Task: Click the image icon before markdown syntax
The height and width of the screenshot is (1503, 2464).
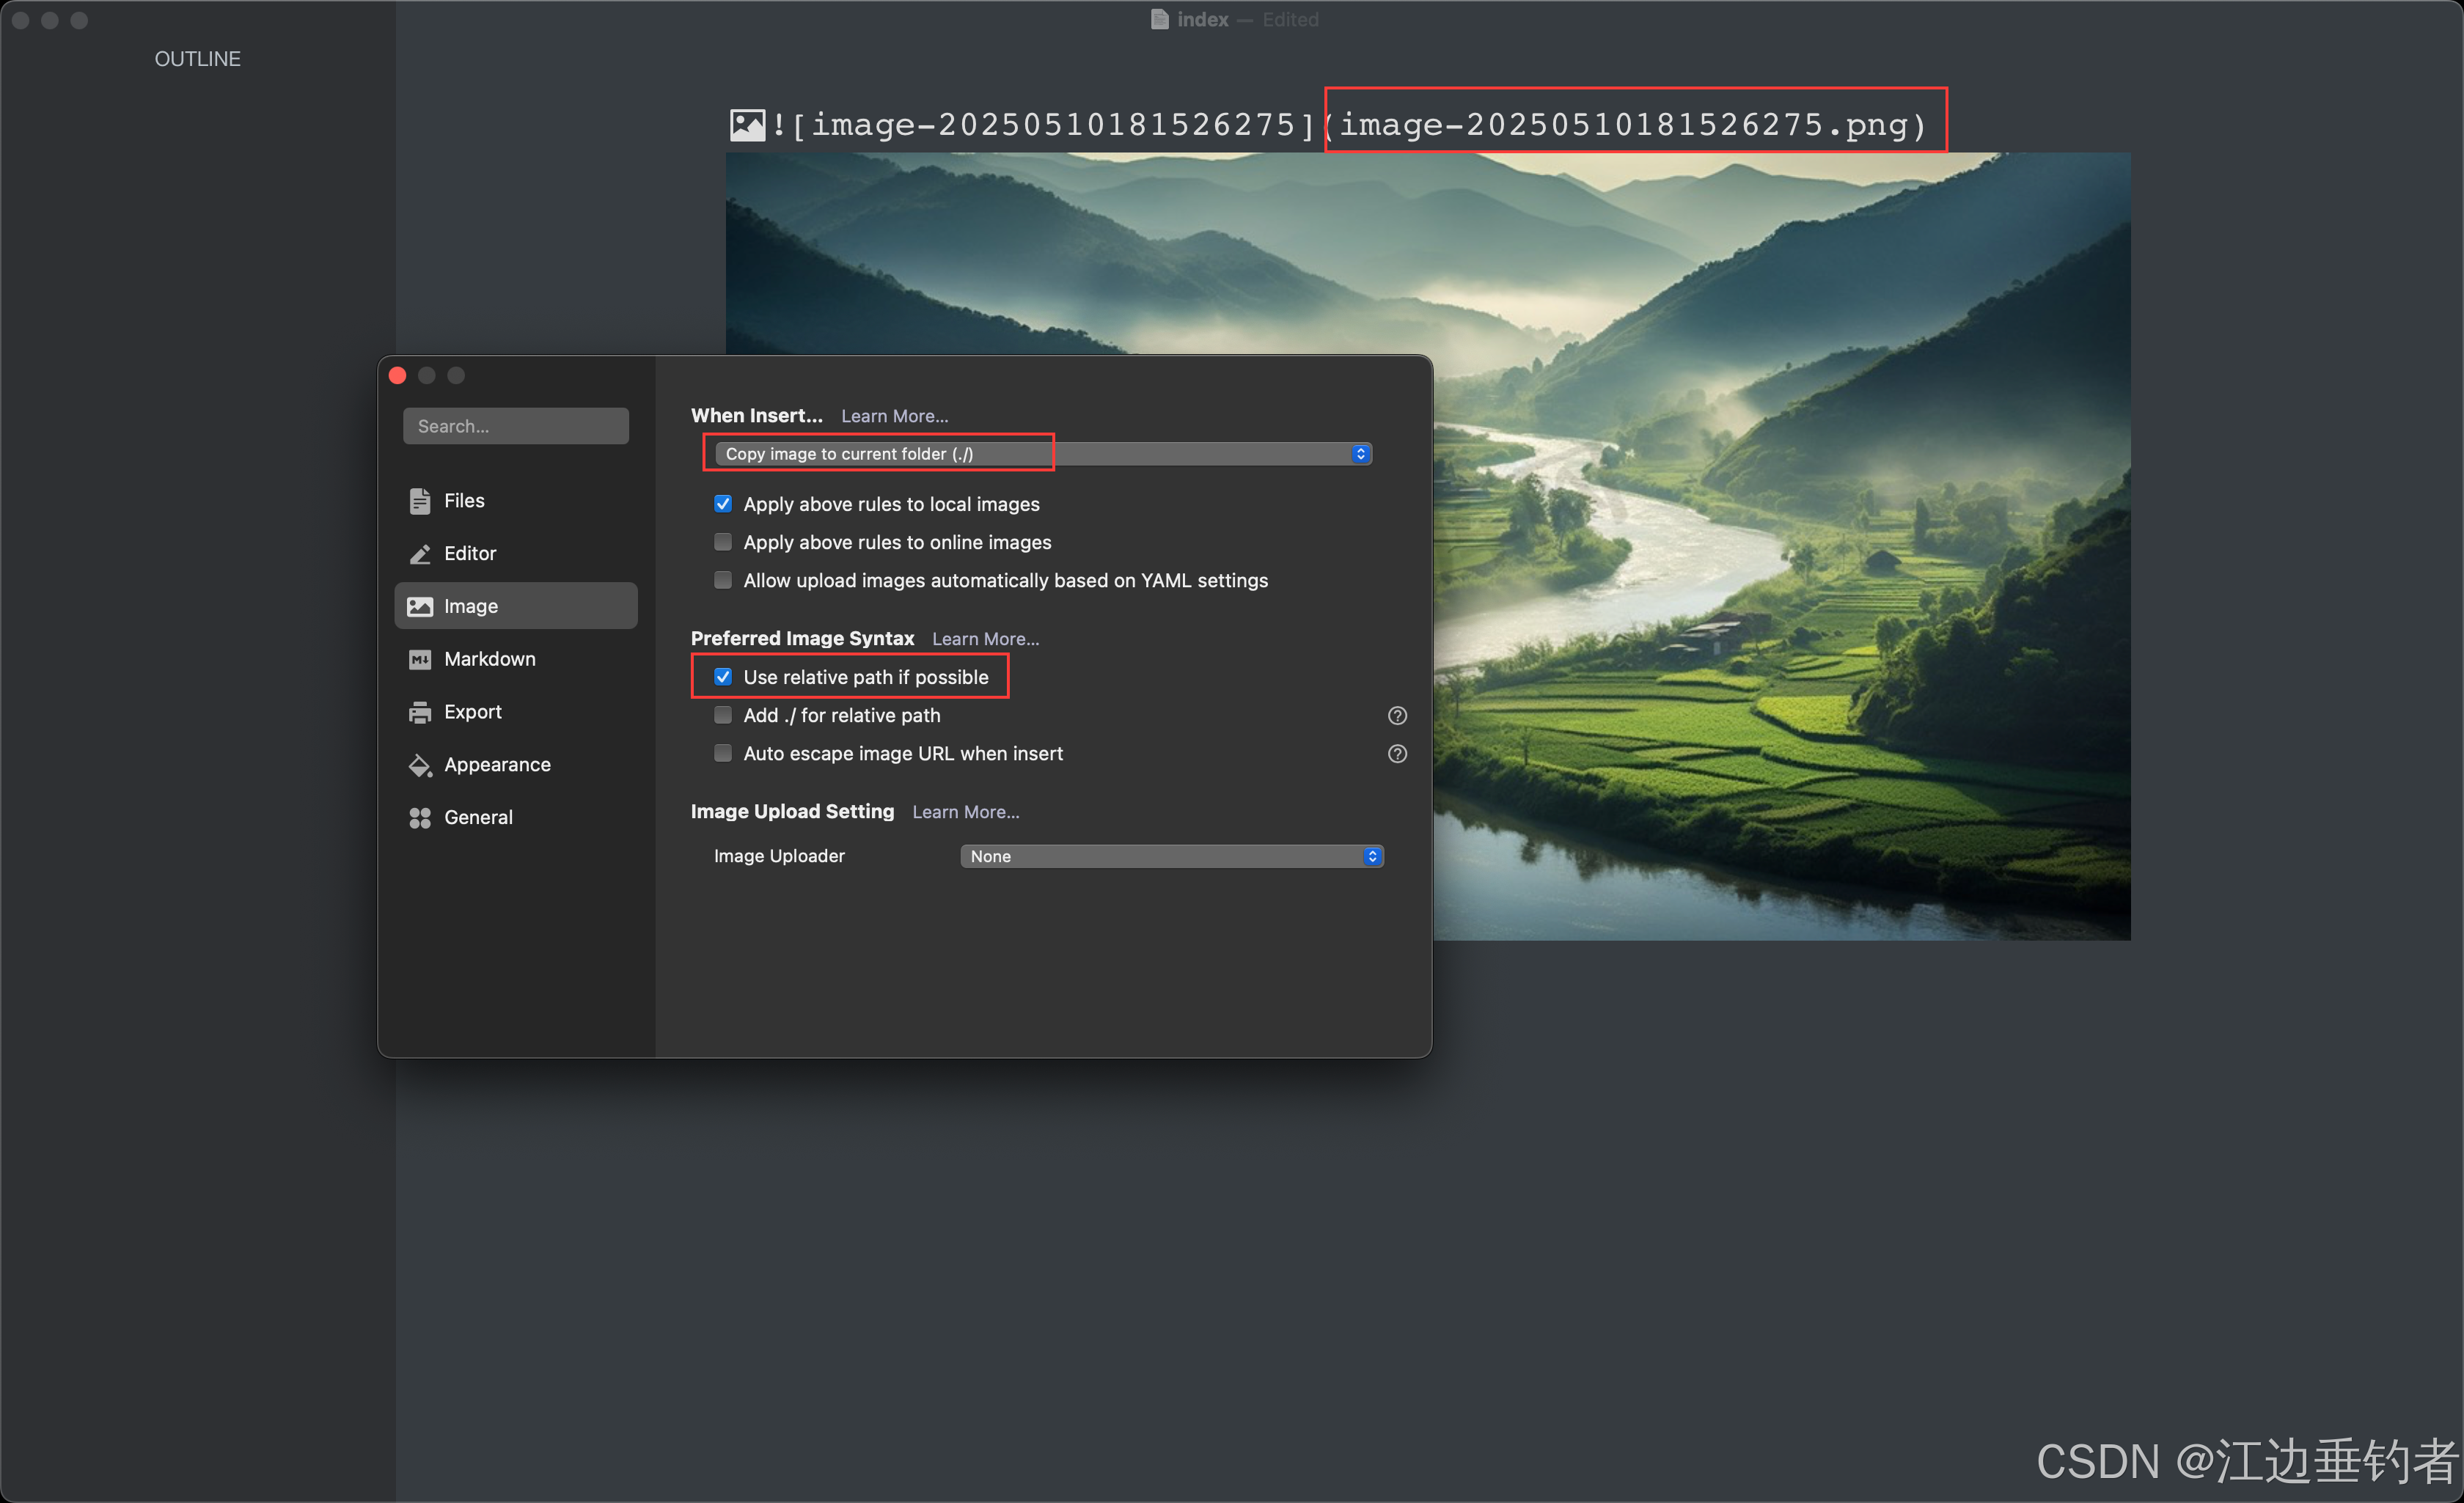Action: coord(747,125)
